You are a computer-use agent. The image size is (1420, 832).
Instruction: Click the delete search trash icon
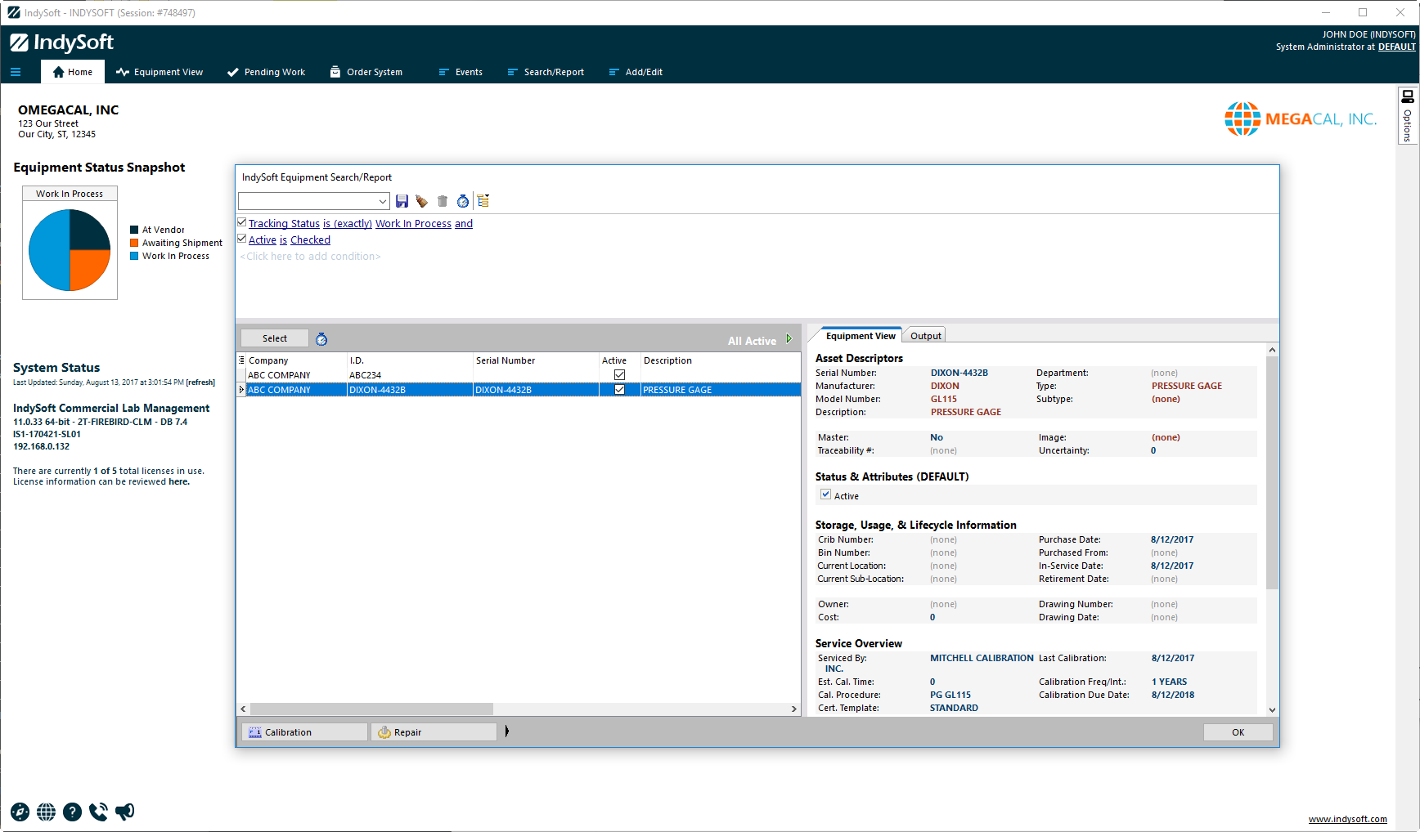click(x=443, y=201)
